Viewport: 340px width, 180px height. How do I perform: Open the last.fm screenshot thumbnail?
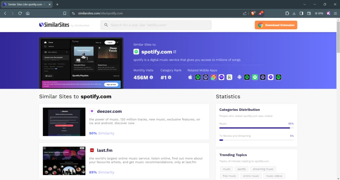click(x=64, y=161)
